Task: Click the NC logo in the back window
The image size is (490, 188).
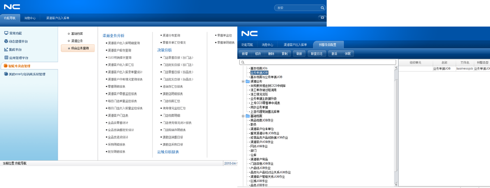Action: click(x=12, y=7)
